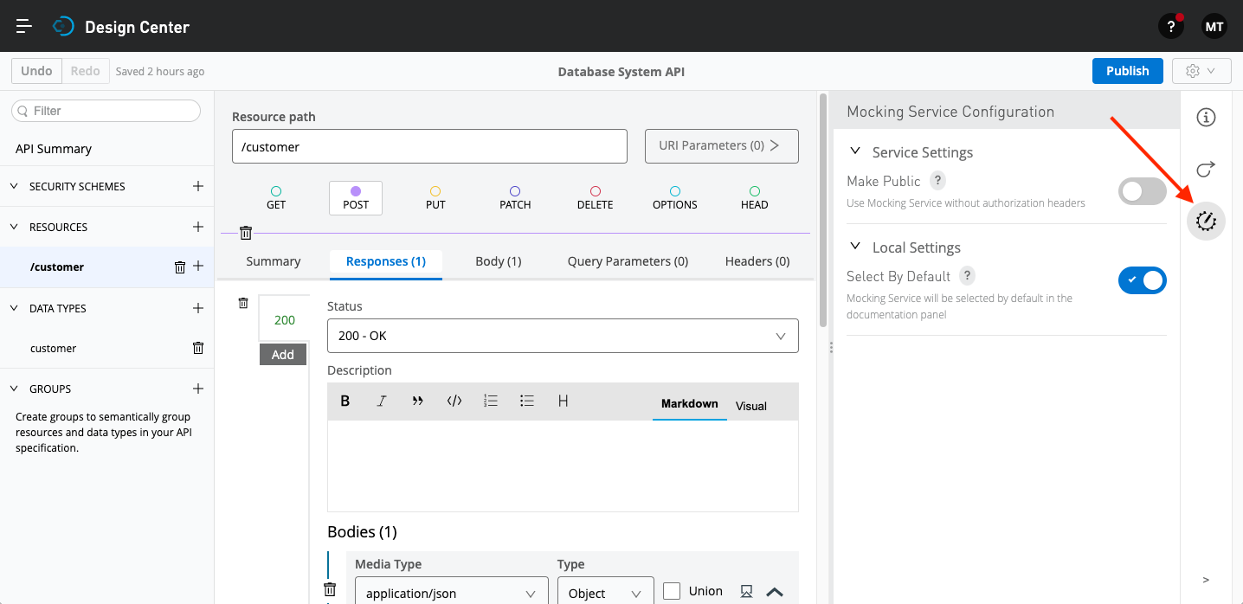Check the Union checkbox
Viewport: 1243px width, 604px height.
(x=672, y=591)
